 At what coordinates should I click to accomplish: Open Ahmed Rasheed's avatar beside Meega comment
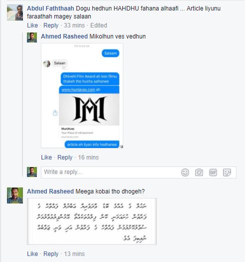coord(15,195)
